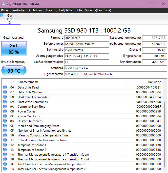
Task: Click status icon for Total Time Thermal Management Temperature 1
Action: (x=5, y=164)
